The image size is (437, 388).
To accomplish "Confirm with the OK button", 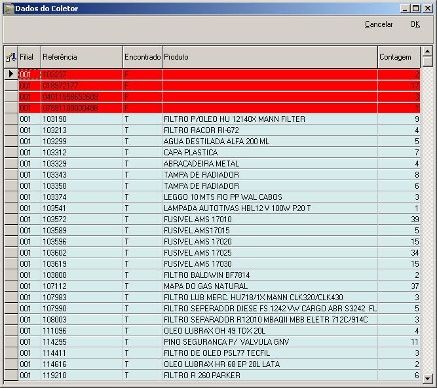I will [x=415, y=24].
